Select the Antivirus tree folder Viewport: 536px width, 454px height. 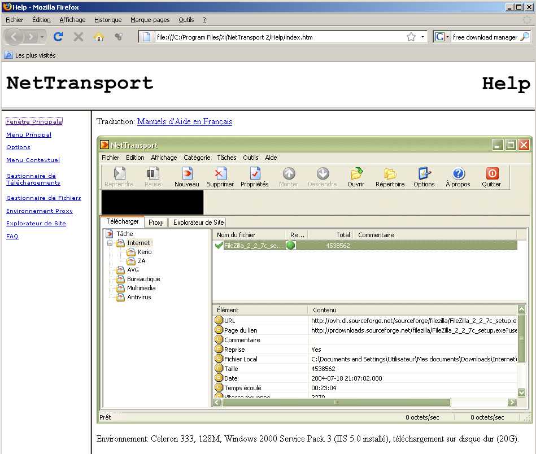[x=139, y=297]
